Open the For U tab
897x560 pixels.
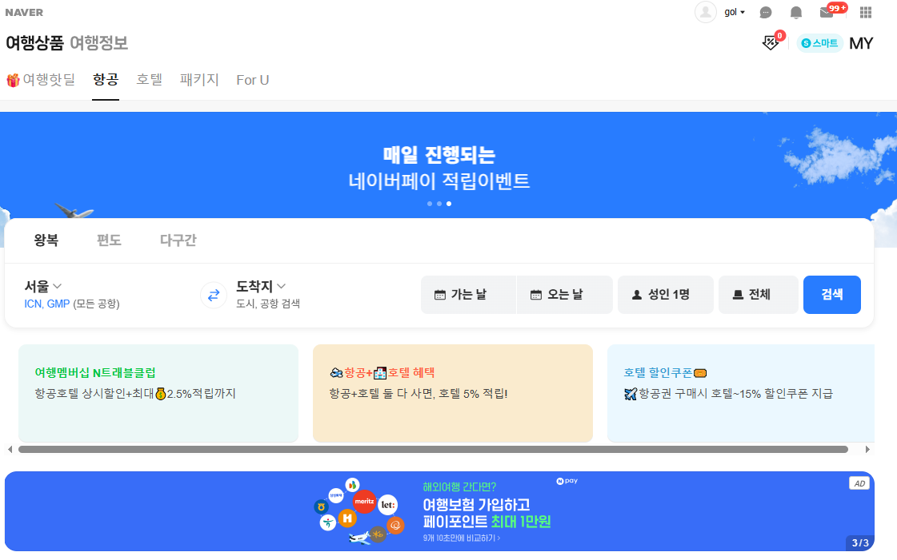pos(252,80)
